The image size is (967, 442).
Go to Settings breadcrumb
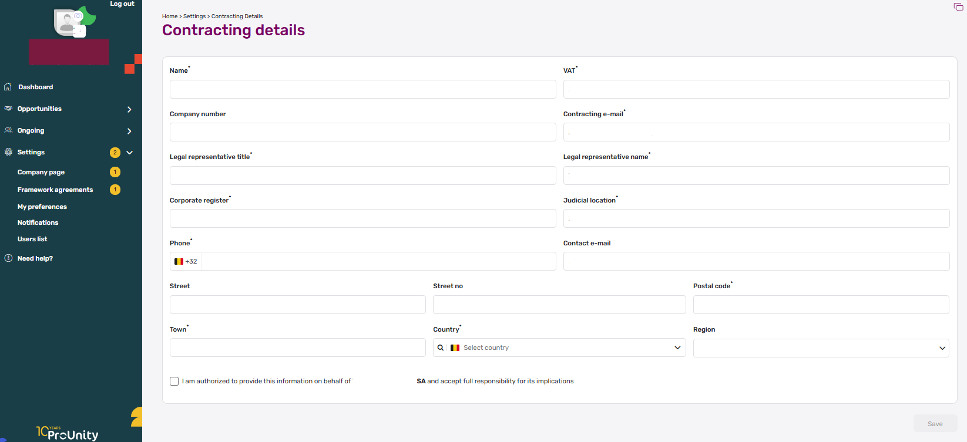(194, 16)
